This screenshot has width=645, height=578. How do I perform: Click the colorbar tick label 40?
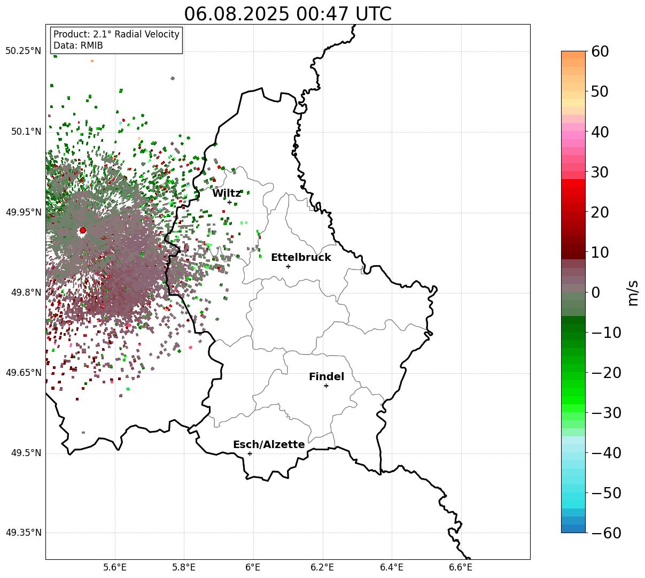tap(600, 132)
